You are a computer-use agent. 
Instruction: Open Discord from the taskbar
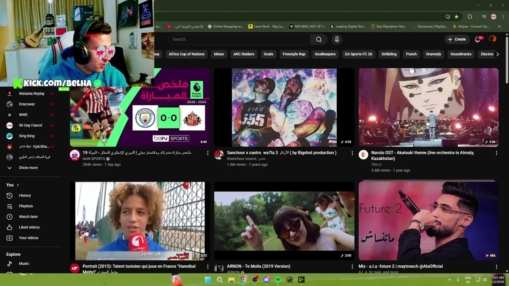click(x=266, y=280)
